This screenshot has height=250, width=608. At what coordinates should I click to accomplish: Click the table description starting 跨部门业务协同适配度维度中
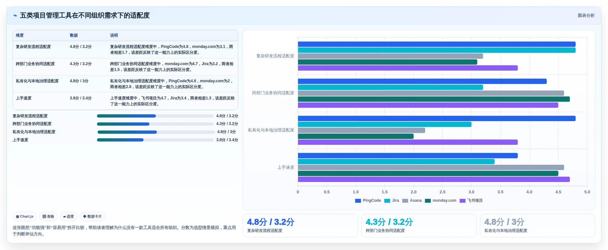[x=171, y=67]
